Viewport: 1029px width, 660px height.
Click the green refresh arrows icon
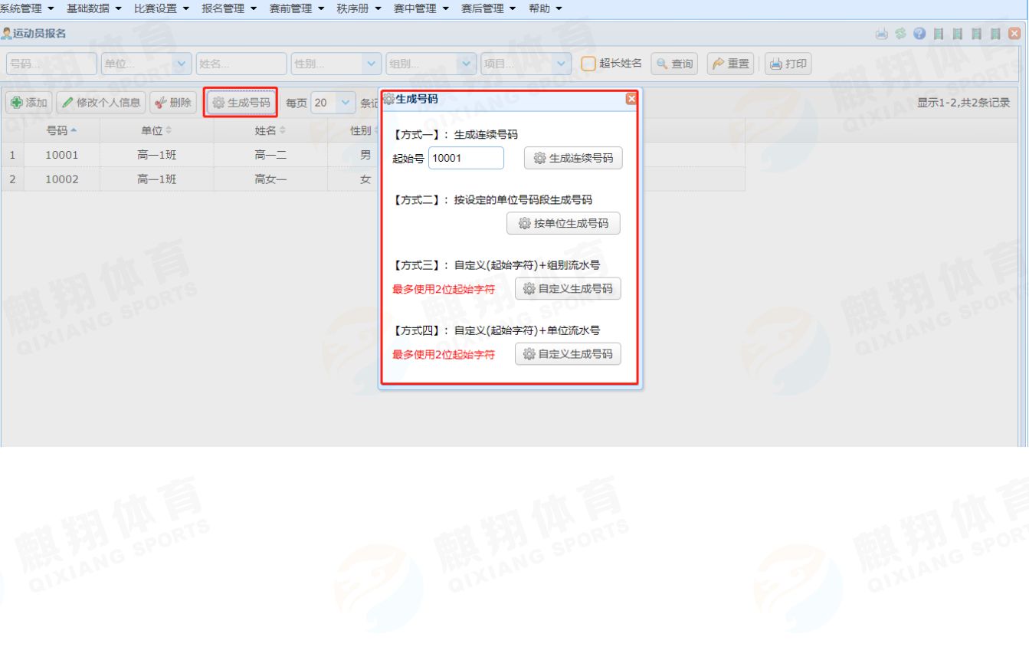(900, 34)
